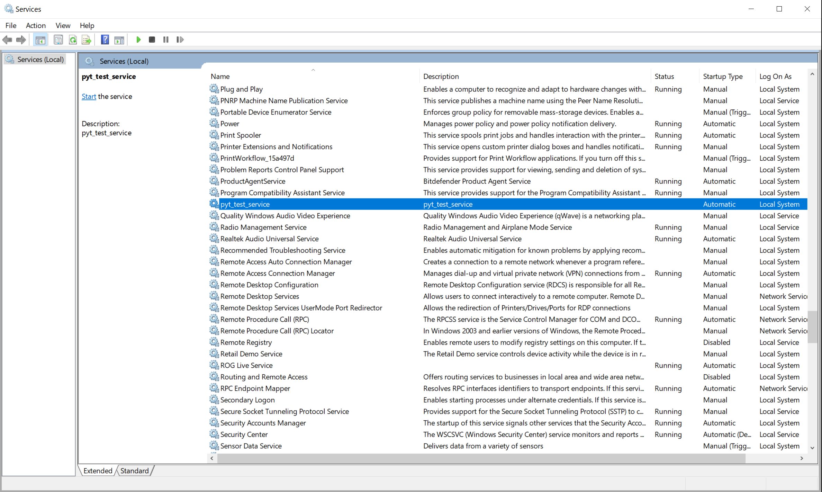This screenshot has width=822, height=492.
Task: Click the Start the service link
Action: (89, 97)
